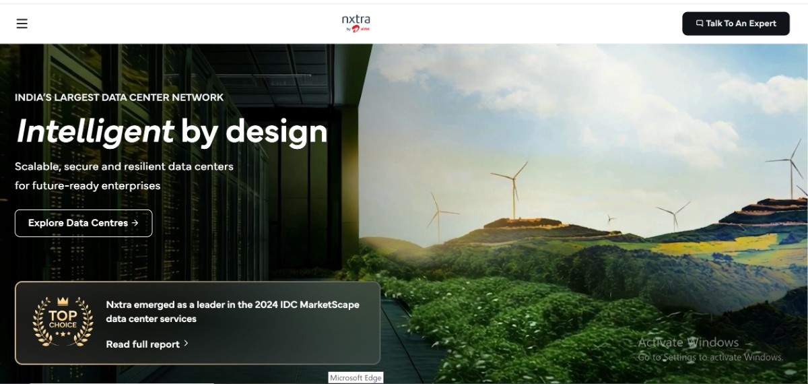Click the chevron beside Read full report
The width and height of the screenshot is (808, 384).
[186, 344]
